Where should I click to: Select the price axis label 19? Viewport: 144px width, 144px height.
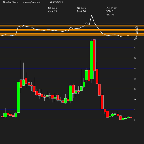135,89
